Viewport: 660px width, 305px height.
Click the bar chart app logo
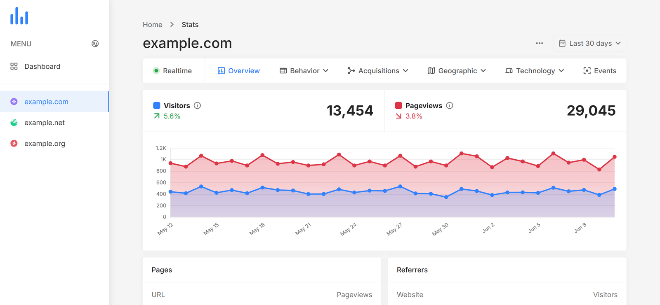[x=19, y=16]
